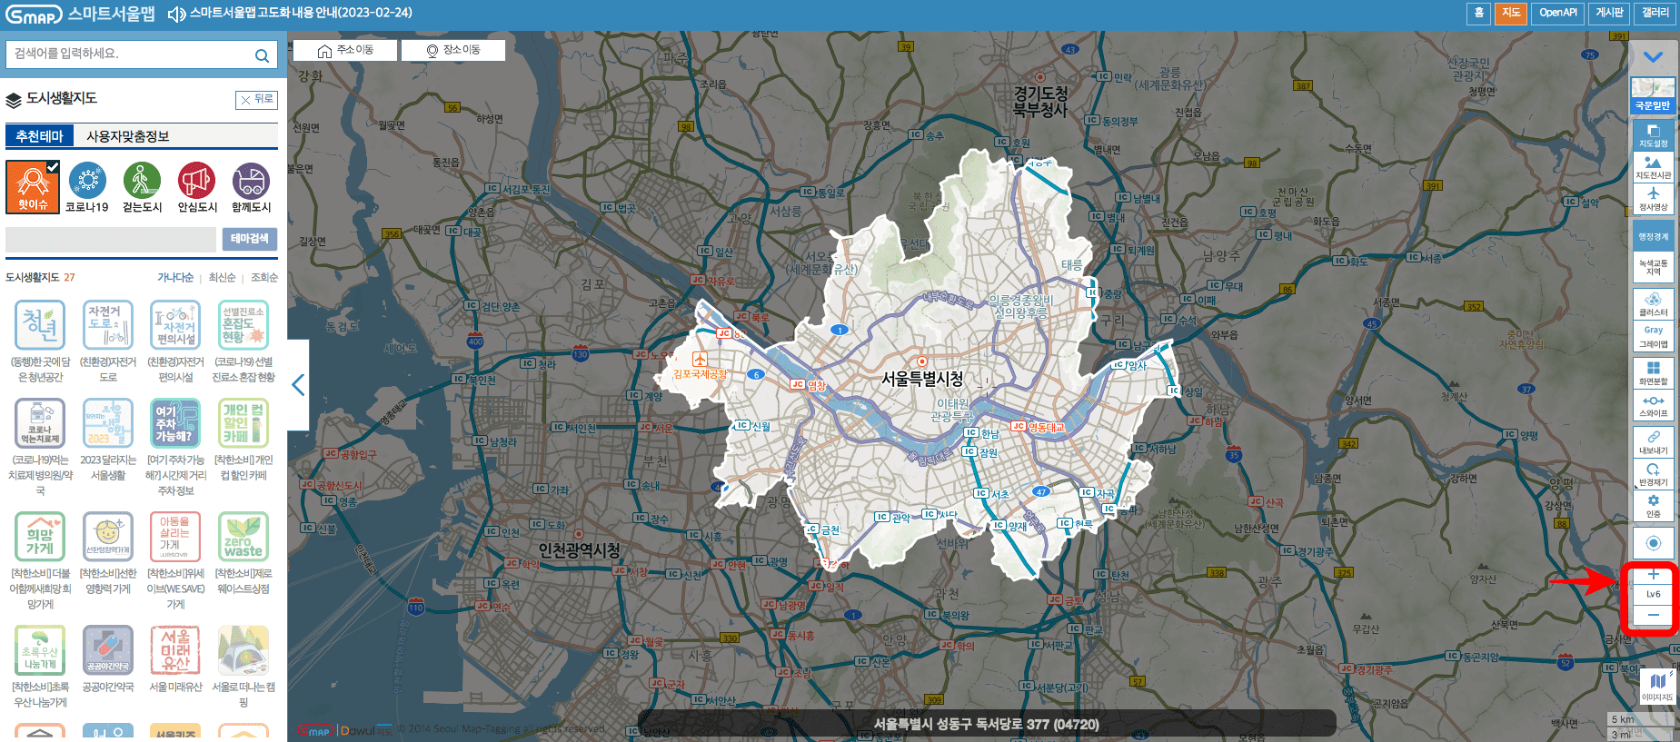Click the Smap 스마트서울맵 logo

(x=80, y=14)
